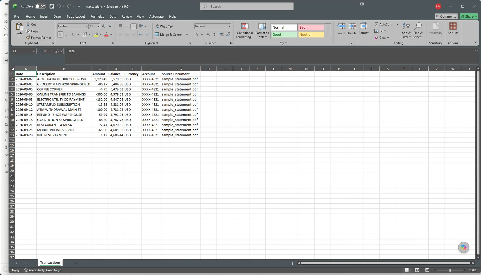This screenshot has width=481, height=275.
Task: Increase font size with larger A icon
Action: point(104,26)
